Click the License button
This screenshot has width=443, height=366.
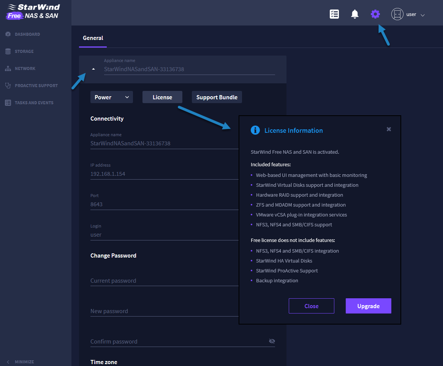pyautogui.click(x=163, y=97)
